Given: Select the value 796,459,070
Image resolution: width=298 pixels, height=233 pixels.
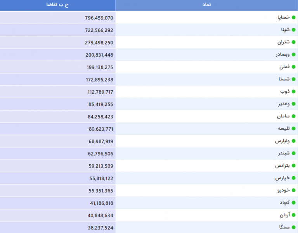Looking at the screenshot, I should [99, 18].
